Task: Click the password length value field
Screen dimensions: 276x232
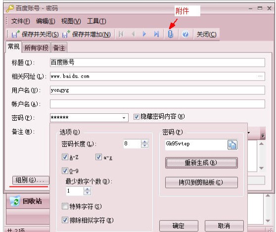Action: point(133,144)
